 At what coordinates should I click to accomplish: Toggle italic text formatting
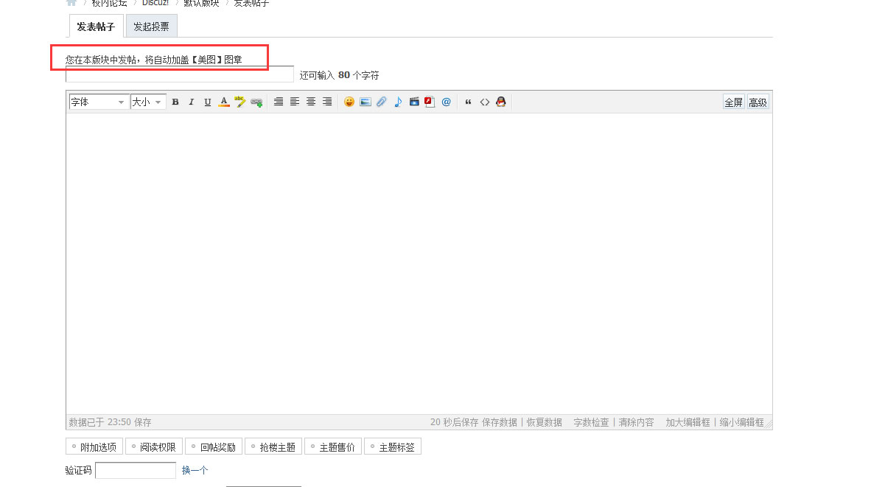pos(192,102)
